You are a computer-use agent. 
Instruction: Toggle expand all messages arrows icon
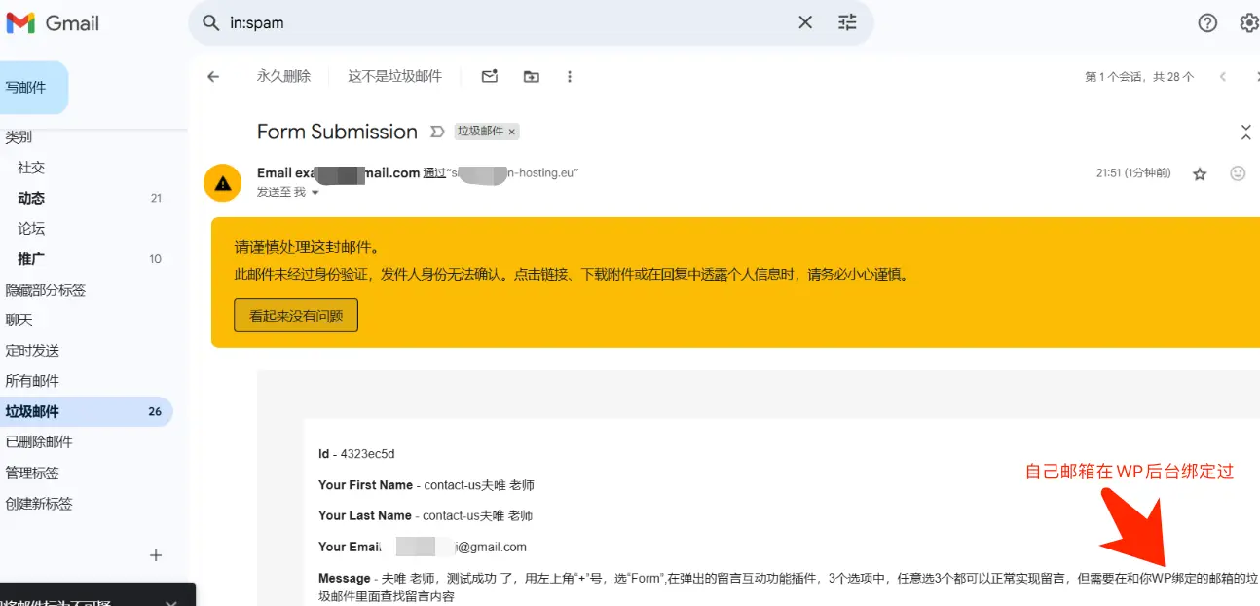click(x=1245, y=132)
